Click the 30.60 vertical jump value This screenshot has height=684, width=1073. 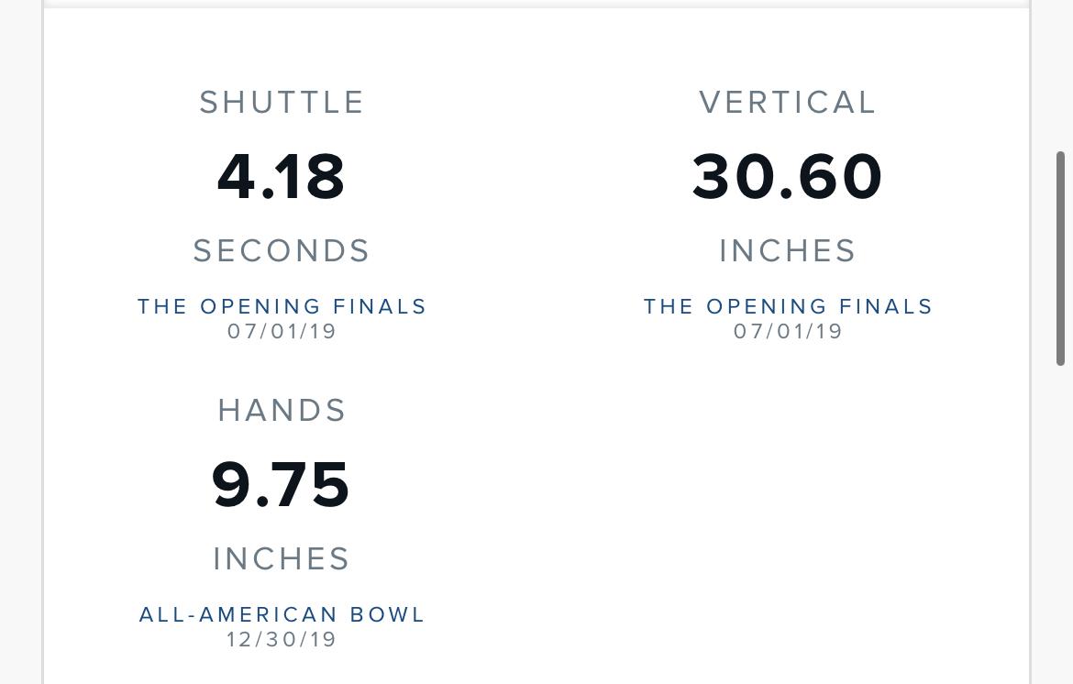(x=787, y=176)
